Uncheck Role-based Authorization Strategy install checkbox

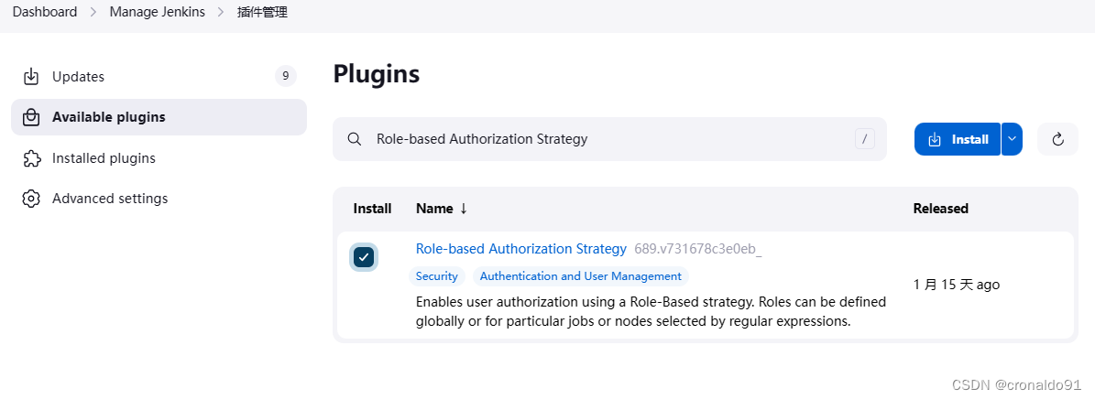tap(363, 257)
